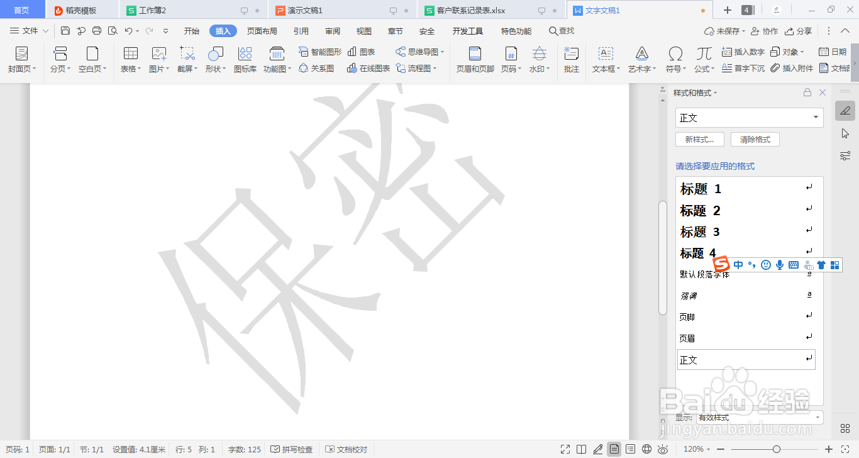Switch to writing mode (pen icon)

coord(598,449)
